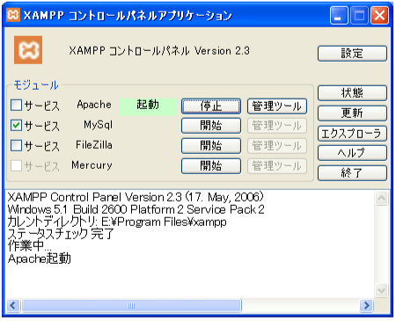
Task: Stop Apache with the 停止 button
Action: coord(211,106)
